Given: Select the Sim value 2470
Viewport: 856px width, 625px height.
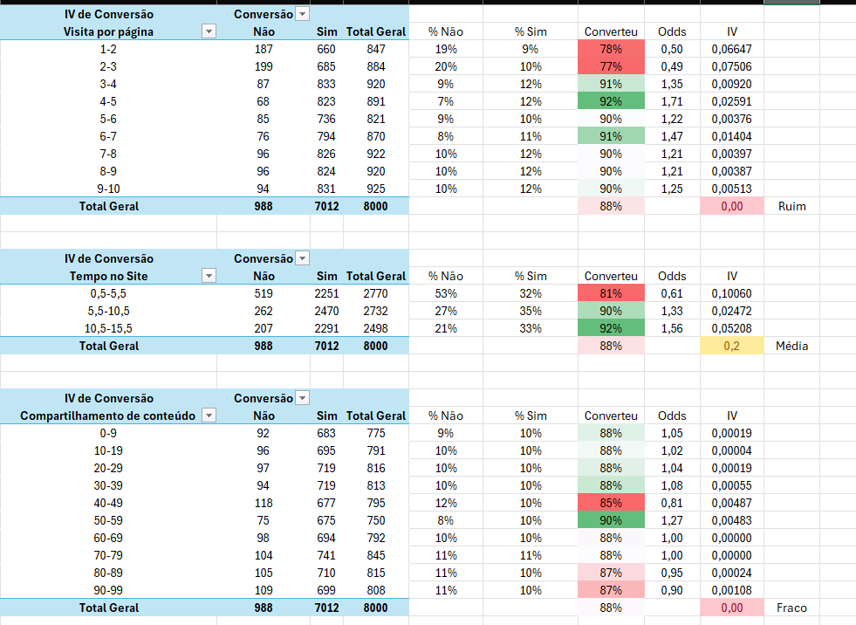Looking at the screenshot, I should click(x=326, y=311).
